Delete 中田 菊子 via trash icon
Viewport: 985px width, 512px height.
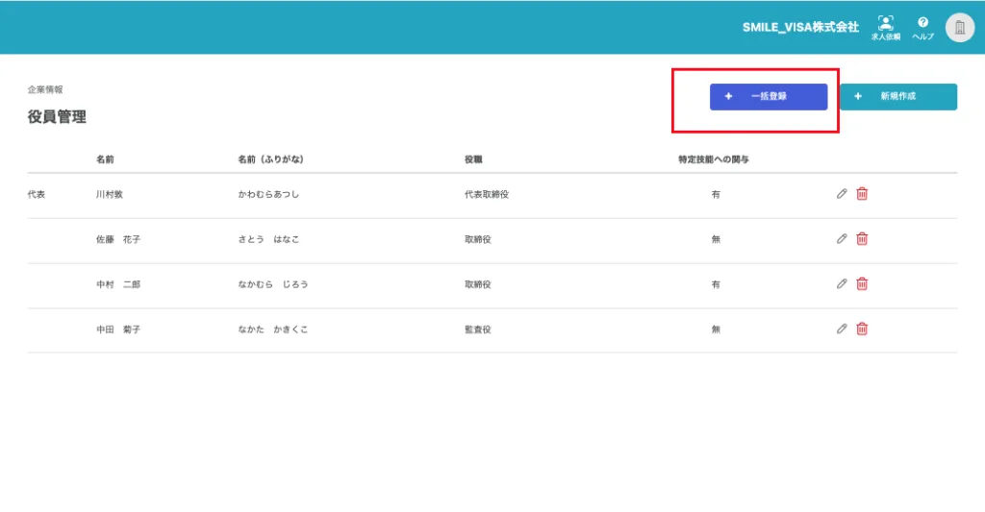pyautogui.click(x=862, y=329)
